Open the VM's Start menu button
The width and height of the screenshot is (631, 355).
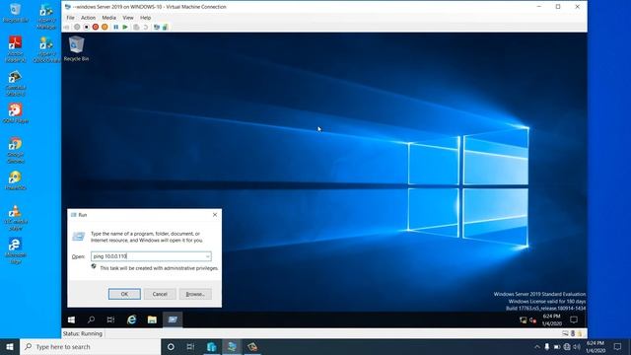[x=71, y=319]
